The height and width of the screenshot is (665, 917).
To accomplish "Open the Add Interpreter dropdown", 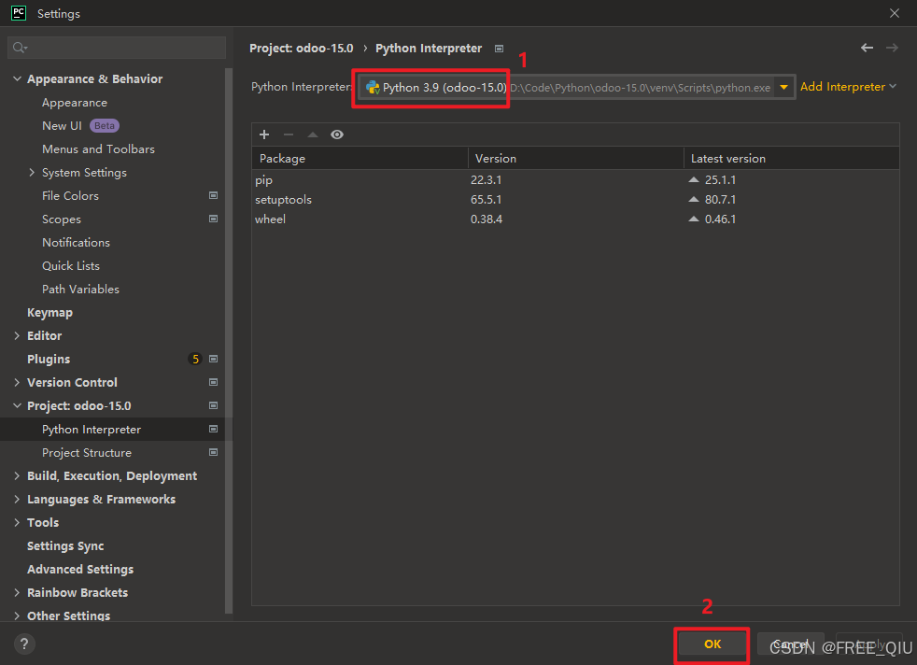I will pos(848,87).
